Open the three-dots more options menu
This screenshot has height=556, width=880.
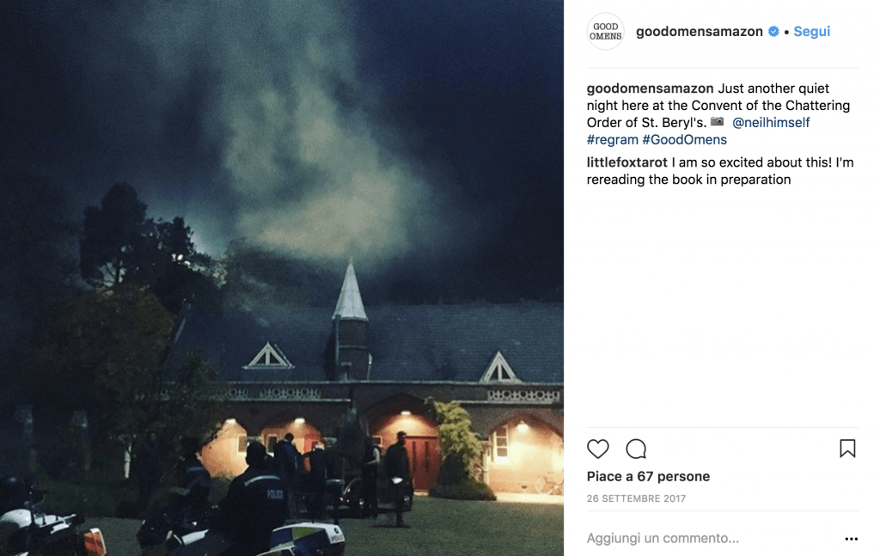(851, 539)
